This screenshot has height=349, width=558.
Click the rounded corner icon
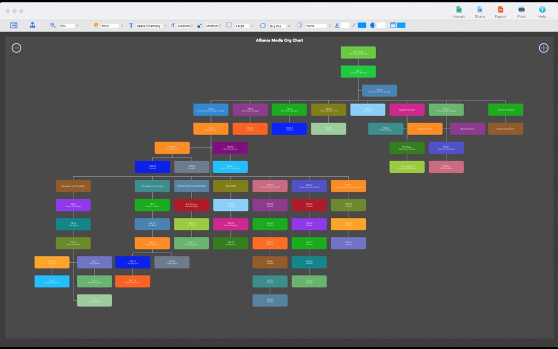pyautogui.click(x=229, y=25)
